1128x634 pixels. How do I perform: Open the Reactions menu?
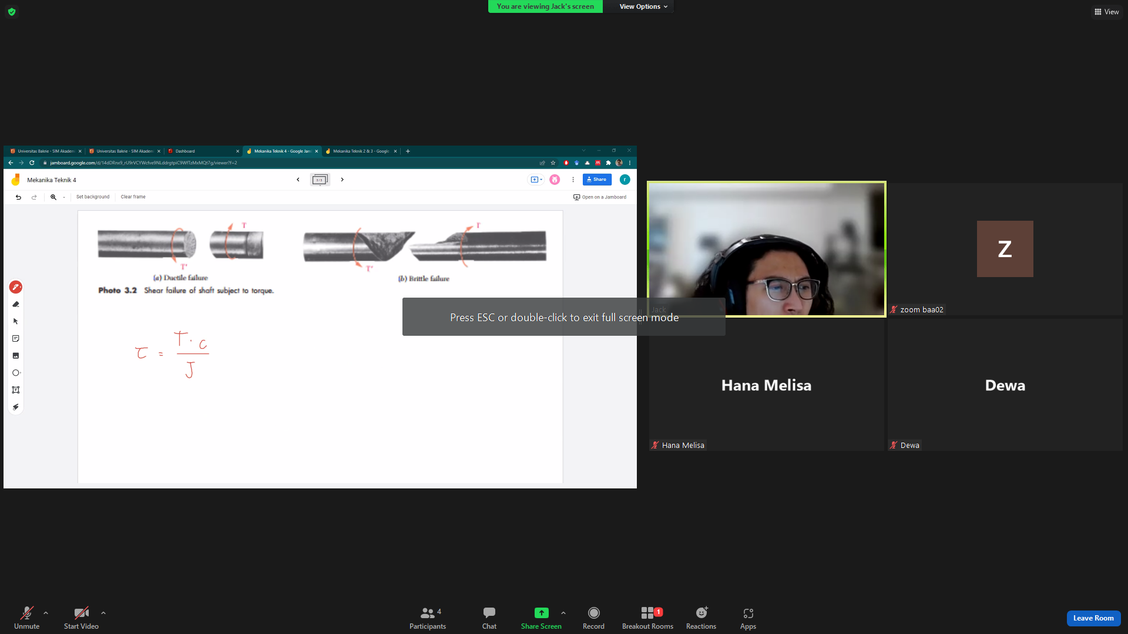[x=701, y=618]
